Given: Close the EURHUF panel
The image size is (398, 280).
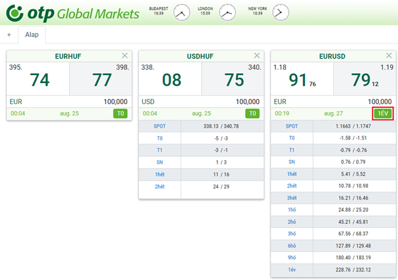Looking at the screenshot, I should pos(125,55).
